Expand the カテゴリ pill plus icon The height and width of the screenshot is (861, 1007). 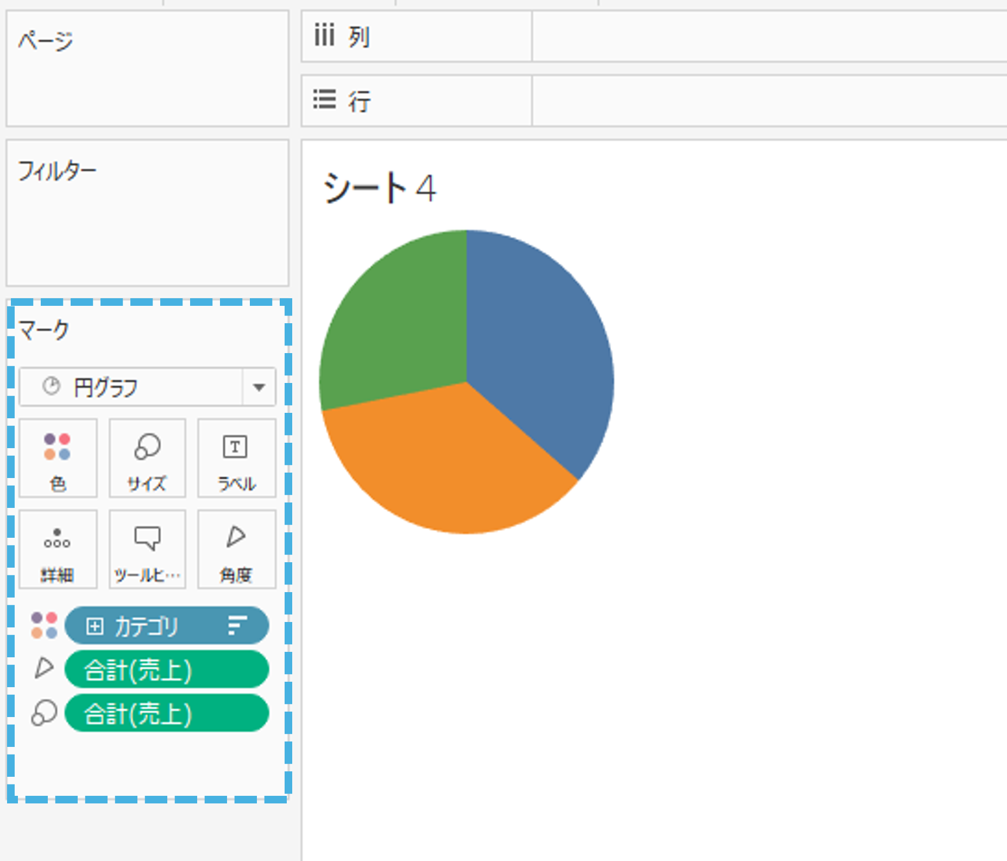click(x=96, y=626)
